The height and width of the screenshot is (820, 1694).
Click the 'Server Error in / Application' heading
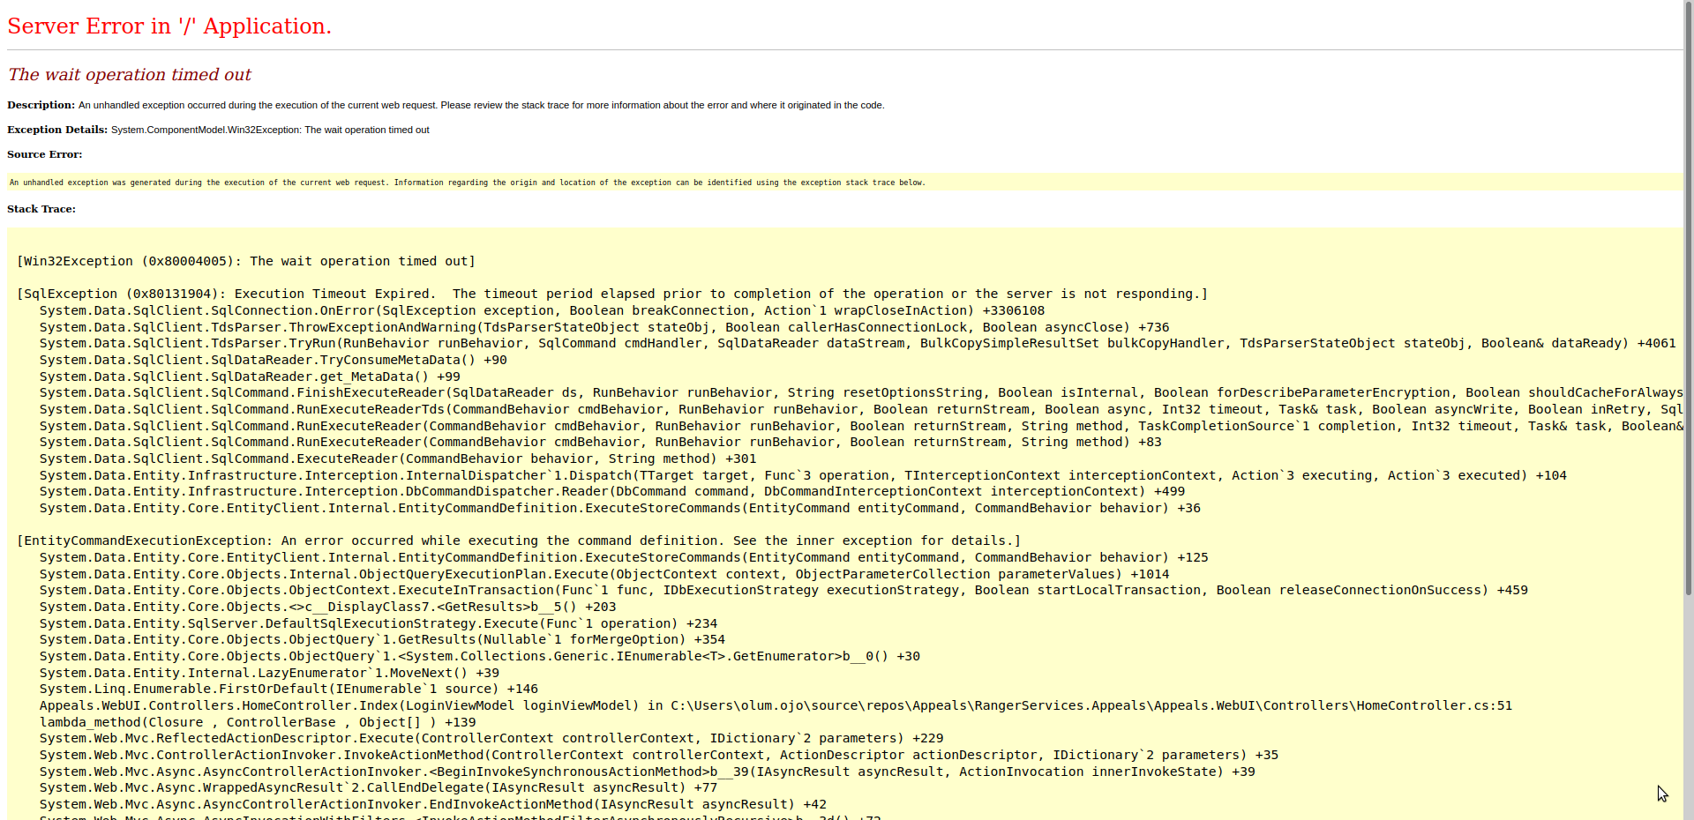click(169, 26)
